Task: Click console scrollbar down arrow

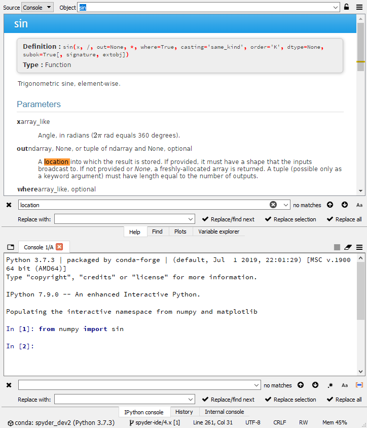Action: [x=360, y=371]
